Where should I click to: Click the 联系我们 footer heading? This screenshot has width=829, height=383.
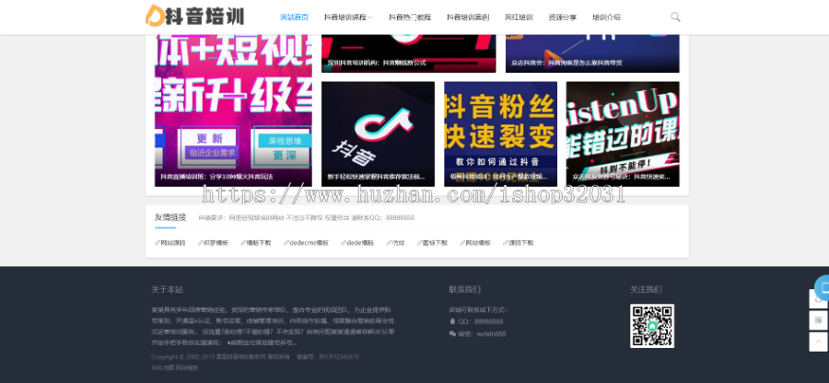(x=465, y=289)
